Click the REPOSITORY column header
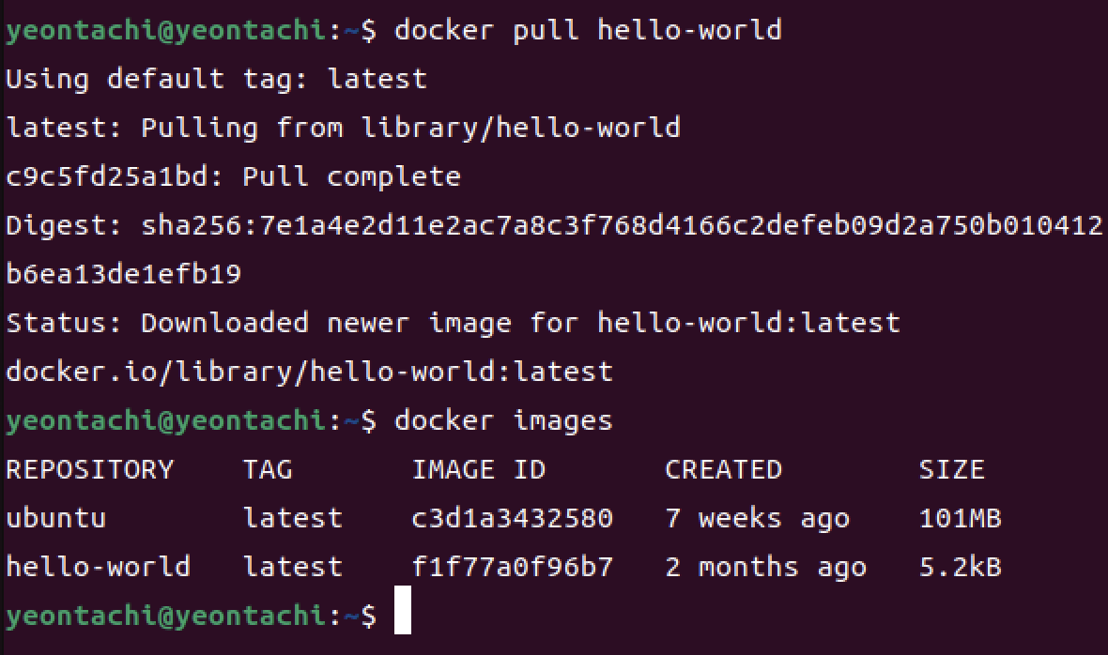Image resolution: width=1108 pixels, height=655 pixels. click(x=90, y=470)
